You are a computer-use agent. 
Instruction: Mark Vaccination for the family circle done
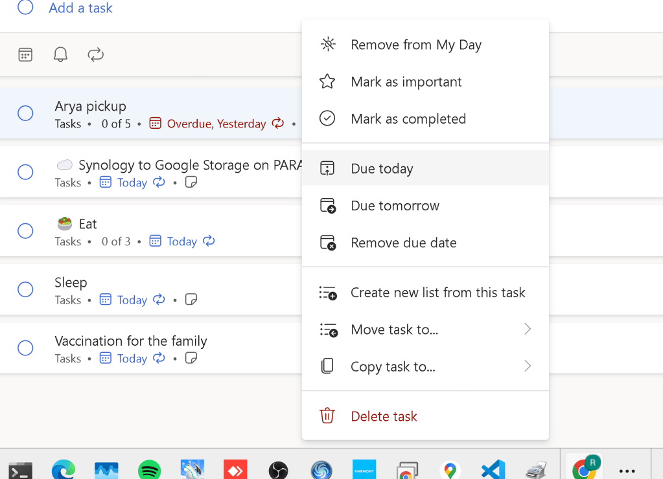(x=25, y=348)
